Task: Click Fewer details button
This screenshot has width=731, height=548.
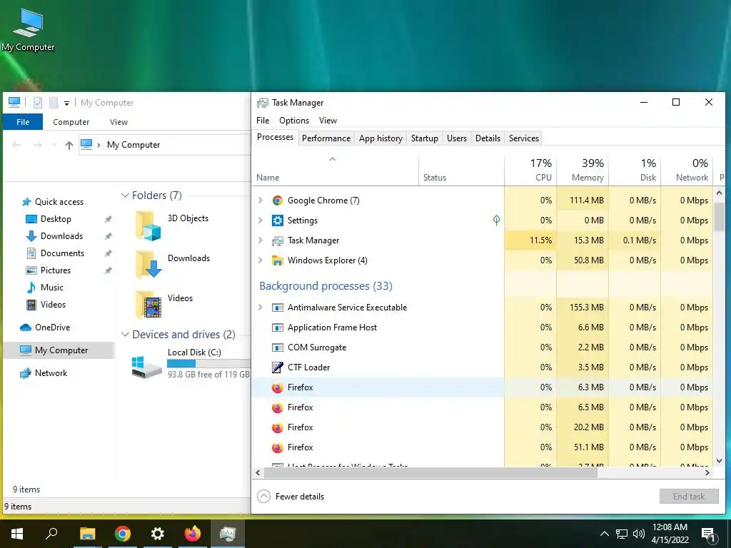Action: pyautogui.click(x=291, y=497)
